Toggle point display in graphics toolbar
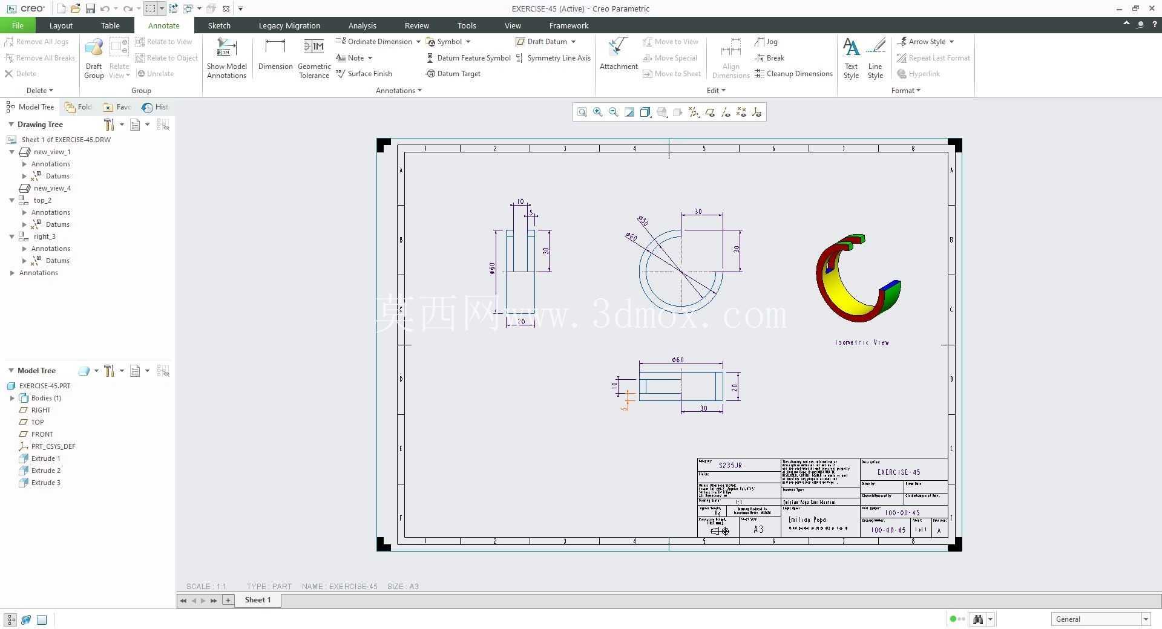This screenshot has width=1162, height=629. pos(741,112)
